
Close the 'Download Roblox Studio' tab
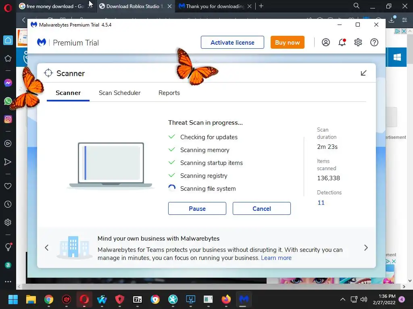click(170, 6)
